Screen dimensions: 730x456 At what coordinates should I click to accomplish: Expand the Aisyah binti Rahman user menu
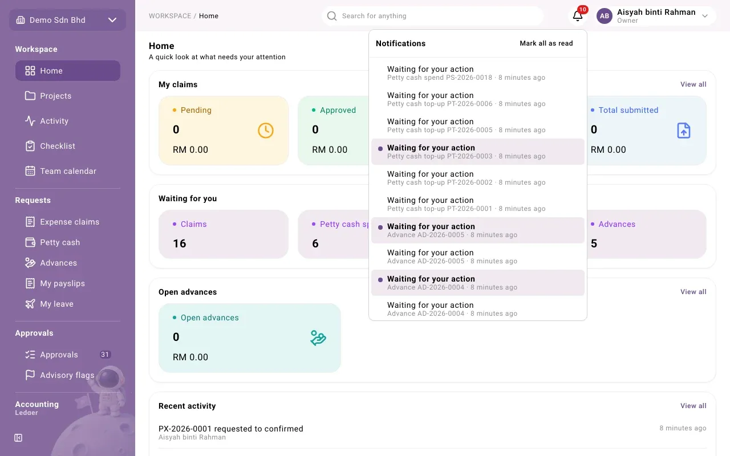click(656, 16)
